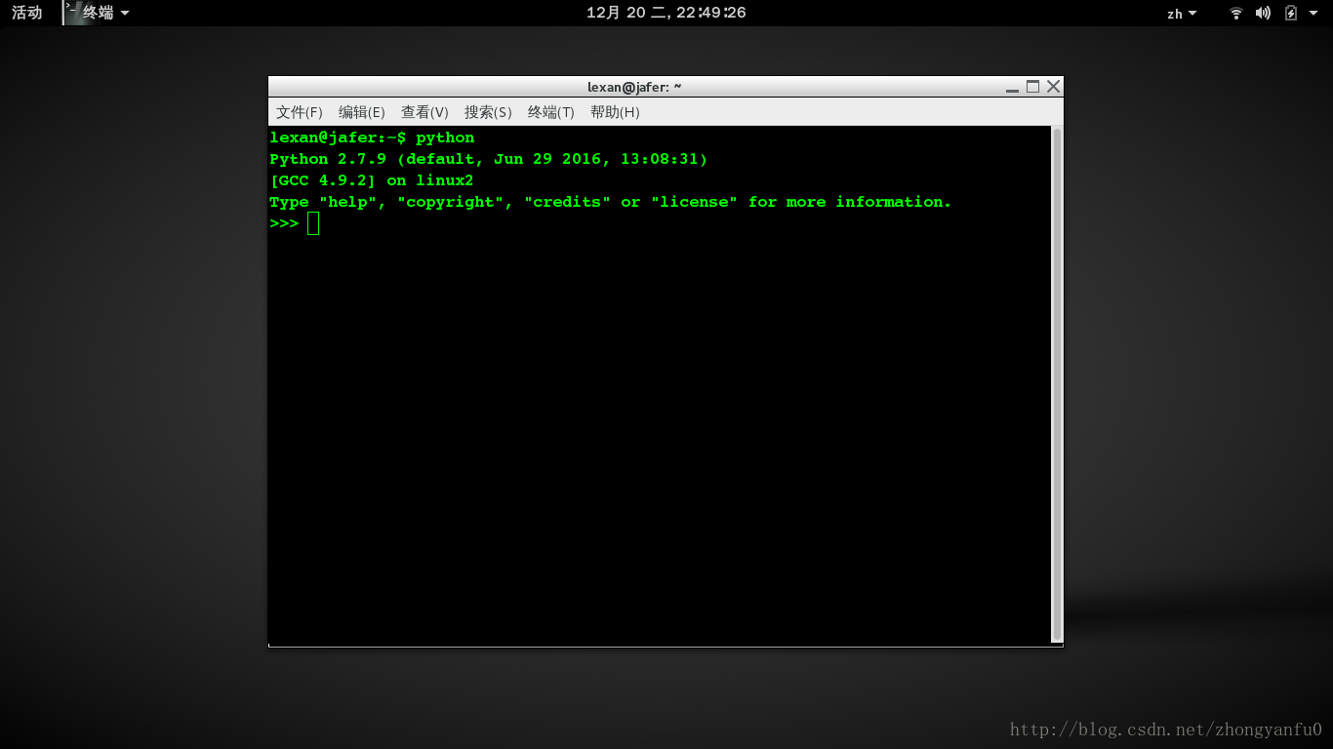Open the clock and calendar panel
Screen dimensions: 1333x749
pyautogui.click(x=666, y=13)
